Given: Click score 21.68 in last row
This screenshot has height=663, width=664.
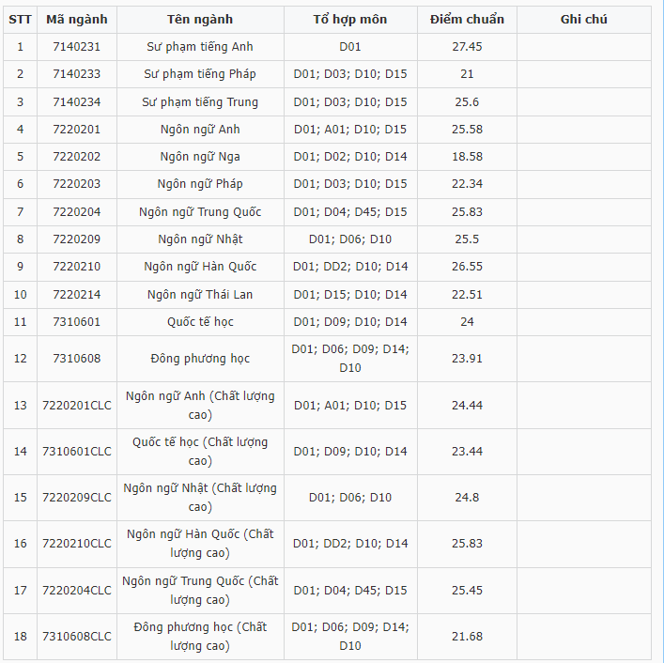Looking at the screenshot, I should [x=467, y=637].
